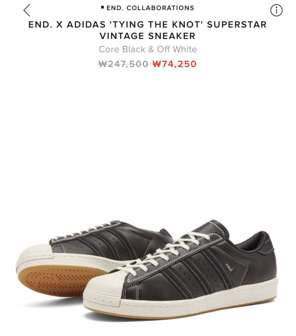Select the 'Tying The Knot' Superstar product title
The image size is (296, 336).
pos(148,30)
